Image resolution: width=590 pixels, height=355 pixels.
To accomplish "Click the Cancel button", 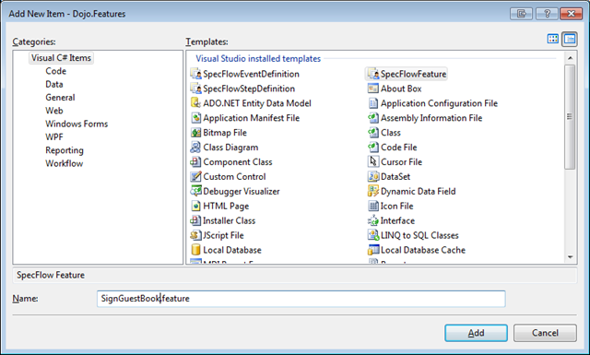I will click(x=545, y=333).
